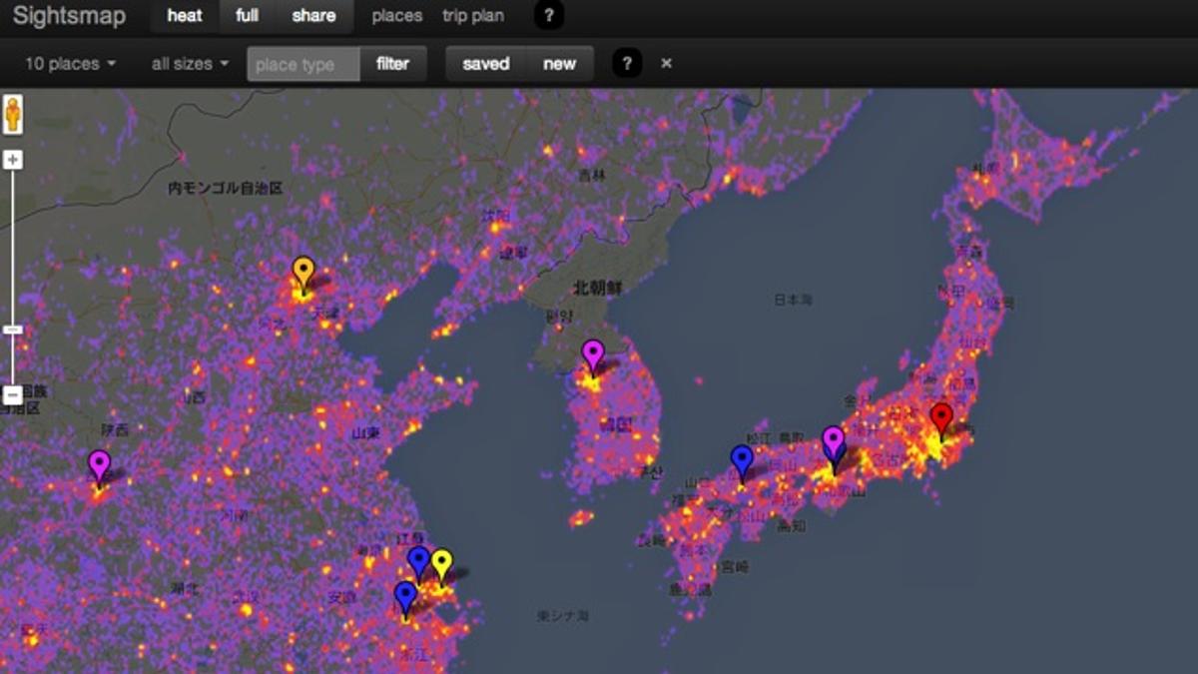Toggle the saved places button

click(485, 64)
